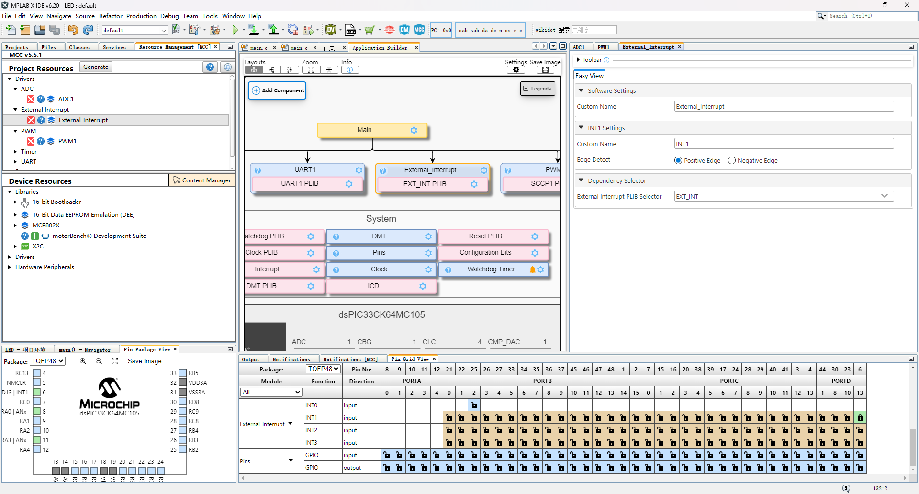Click the Redo toolbar icon

click(88, 30)
